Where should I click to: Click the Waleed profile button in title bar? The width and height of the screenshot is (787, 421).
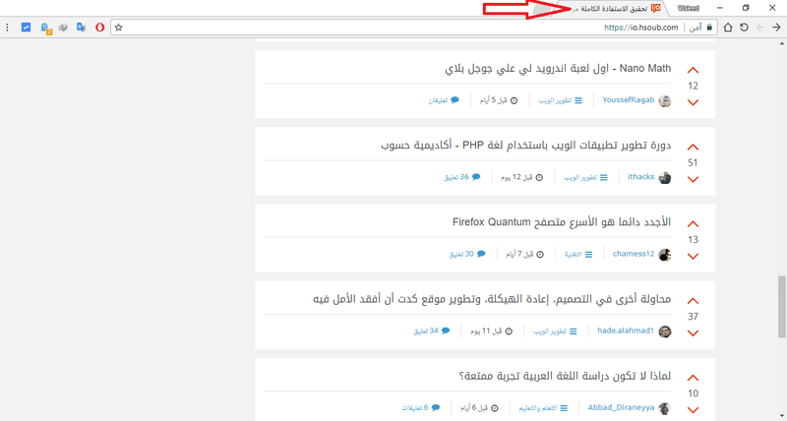pyautogui.click(x=688, y=8)
